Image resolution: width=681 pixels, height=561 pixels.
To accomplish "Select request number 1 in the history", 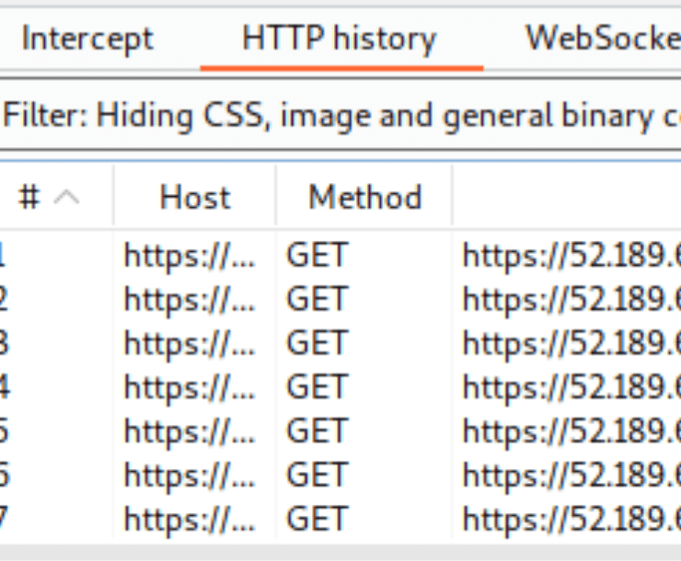I will pyautogui.click(x=3, y=255).
